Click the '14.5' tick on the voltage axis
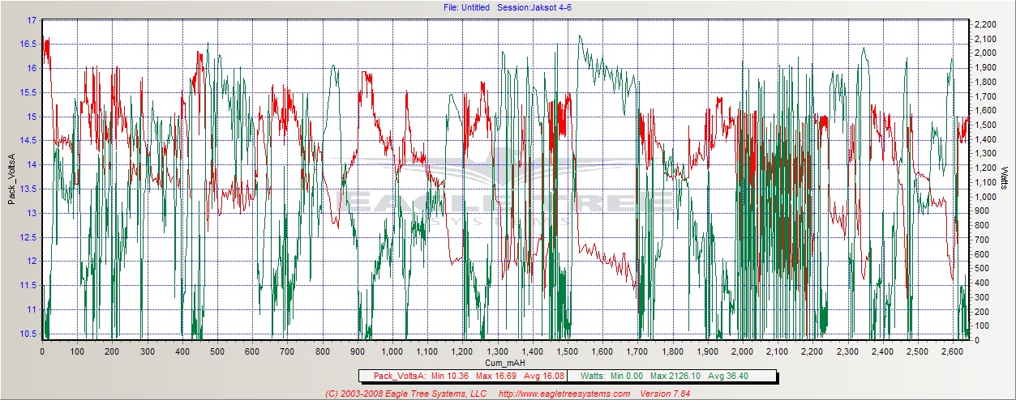This screenshot has width=1016, height=400. click(28, 141)
